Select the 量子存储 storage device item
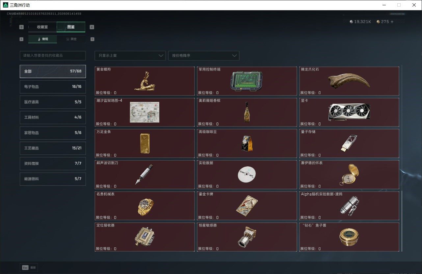The image size is (422, 274). point(349,144)
